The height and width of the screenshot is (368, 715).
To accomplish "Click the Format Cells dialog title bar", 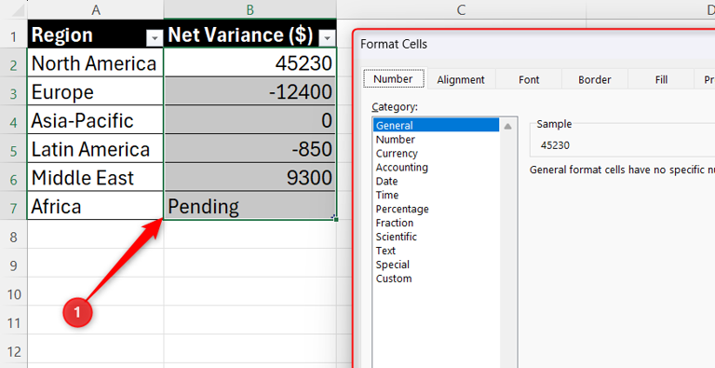I will coord(533,45).
